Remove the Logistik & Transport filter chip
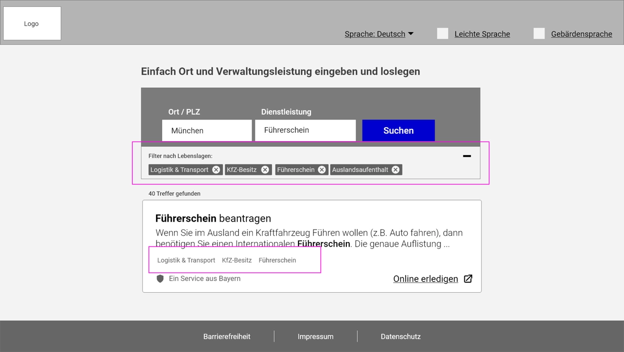The height and width of the screenshot is (352, 624). tap(216, 170)
